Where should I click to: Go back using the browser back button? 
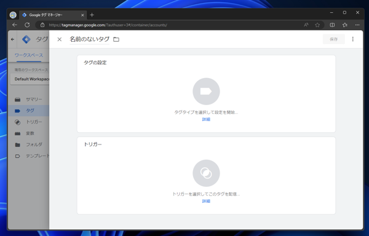coord(15,25)
